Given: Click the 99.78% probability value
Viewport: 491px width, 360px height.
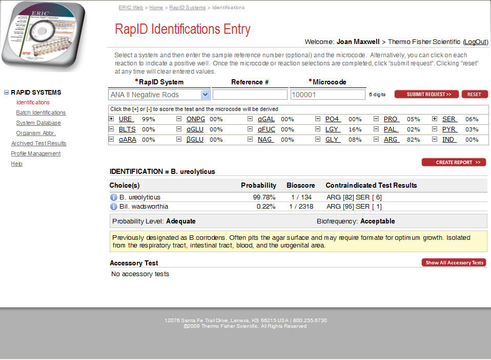Looking at the screenshot, I should (264, 197).
